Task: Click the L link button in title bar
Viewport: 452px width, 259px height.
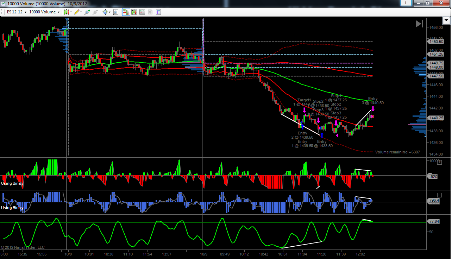Action: [407, 3]
